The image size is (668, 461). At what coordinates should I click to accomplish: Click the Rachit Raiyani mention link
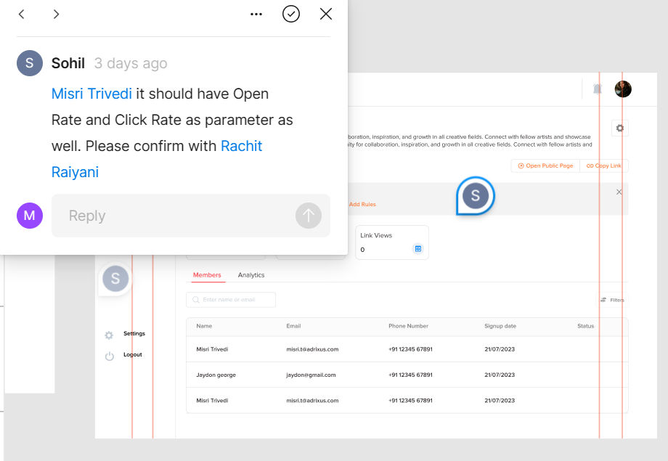(241, 147)
